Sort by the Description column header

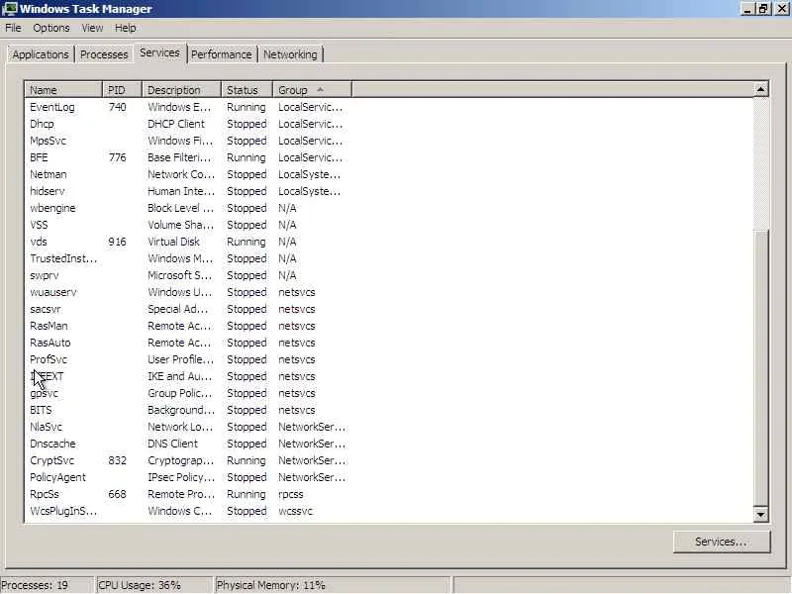(x=182, y=90)
